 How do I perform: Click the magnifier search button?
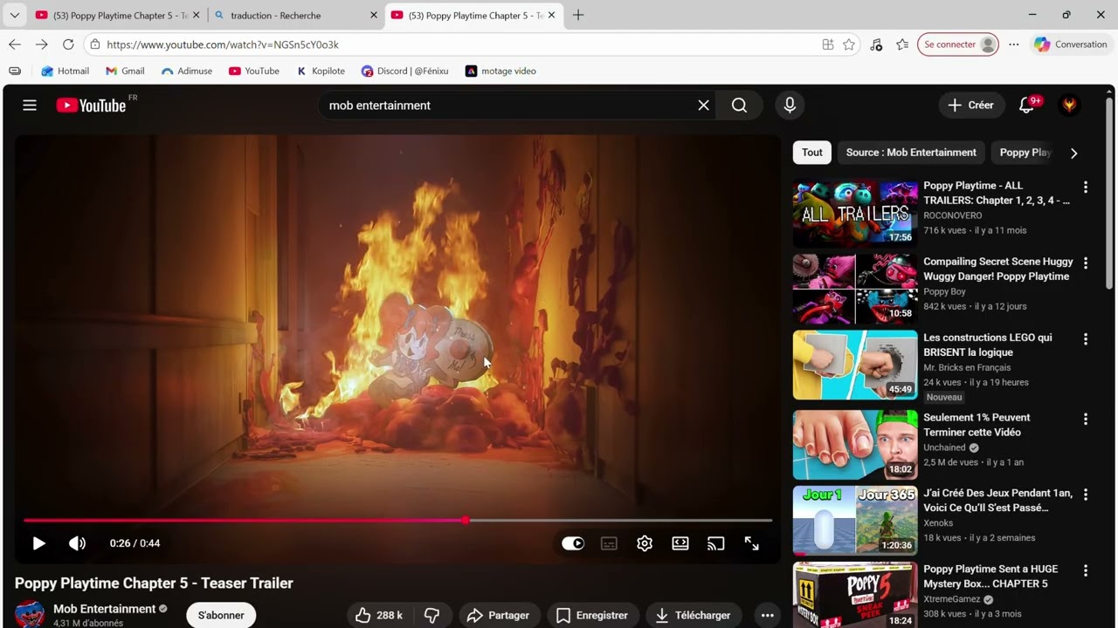740,106
